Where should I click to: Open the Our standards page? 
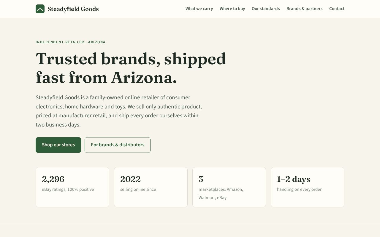coord(266,9)
